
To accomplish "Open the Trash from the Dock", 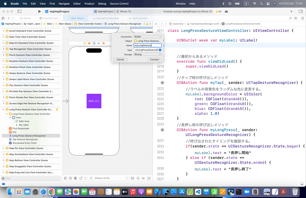I will [295, 192].
